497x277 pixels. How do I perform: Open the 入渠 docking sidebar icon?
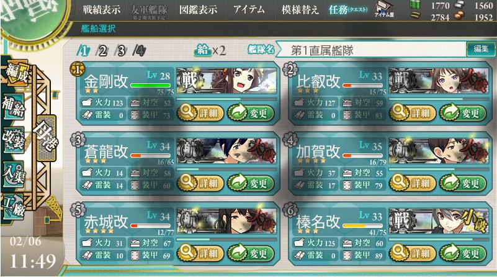(x=13, y=173)
